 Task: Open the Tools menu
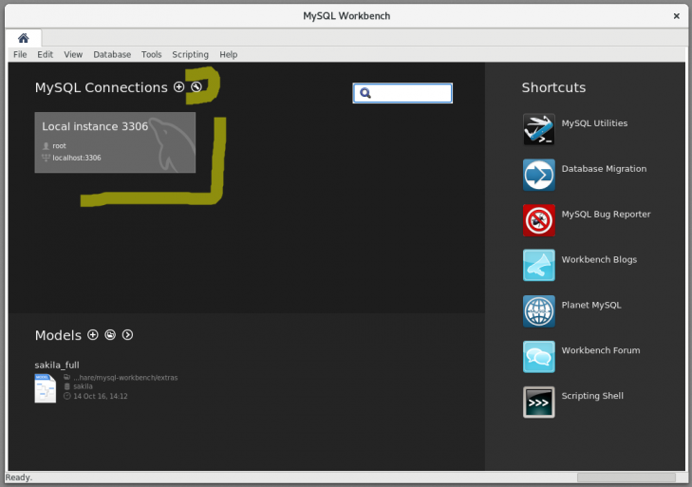(151, 54)
